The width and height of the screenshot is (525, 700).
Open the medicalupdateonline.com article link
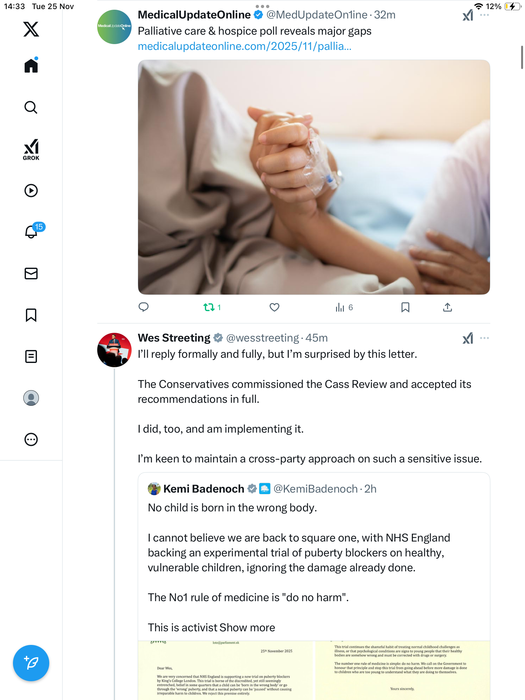click(245, 46)
